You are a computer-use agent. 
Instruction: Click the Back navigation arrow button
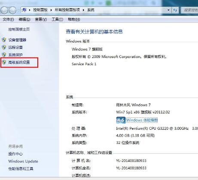coord(4,10)
